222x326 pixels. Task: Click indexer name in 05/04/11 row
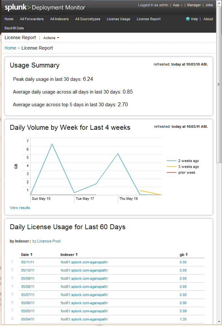pos(84,319)
